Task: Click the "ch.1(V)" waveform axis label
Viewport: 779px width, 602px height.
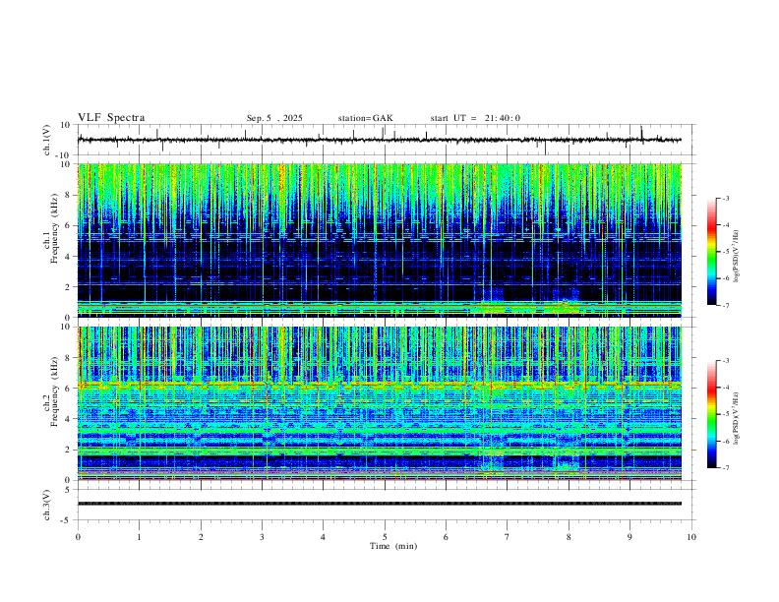Action: click(47, 140)
